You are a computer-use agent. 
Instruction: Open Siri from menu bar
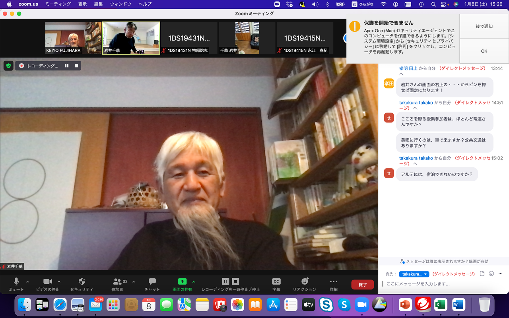click(x=456, y=4)
